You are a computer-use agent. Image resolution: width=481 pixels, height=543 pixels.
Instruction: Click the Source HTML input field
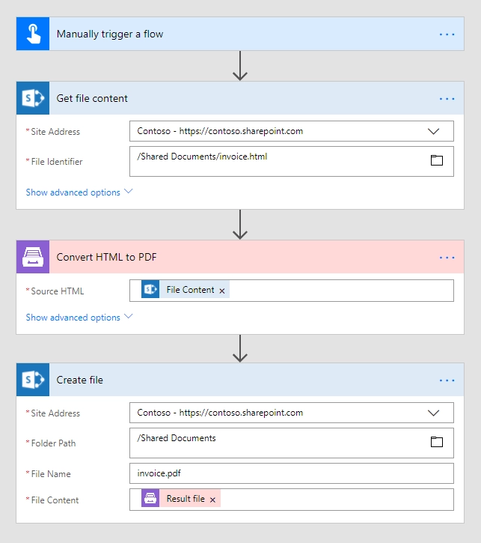292,291
